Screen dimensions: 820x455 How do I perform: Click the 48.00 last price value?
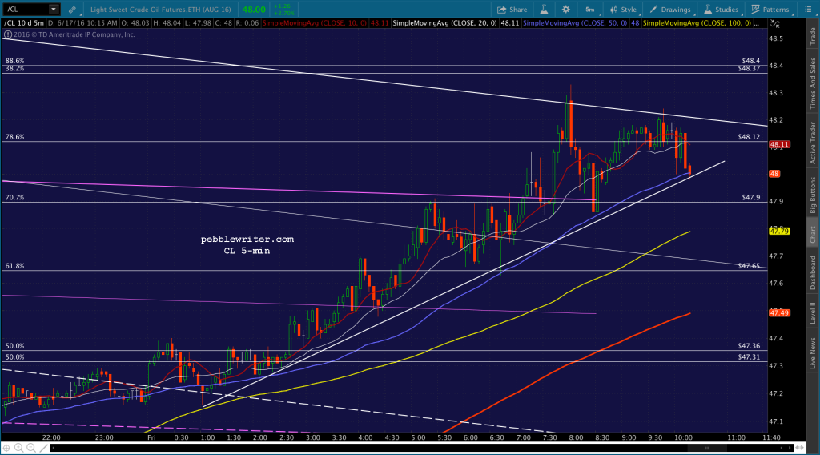pos(254,10)
